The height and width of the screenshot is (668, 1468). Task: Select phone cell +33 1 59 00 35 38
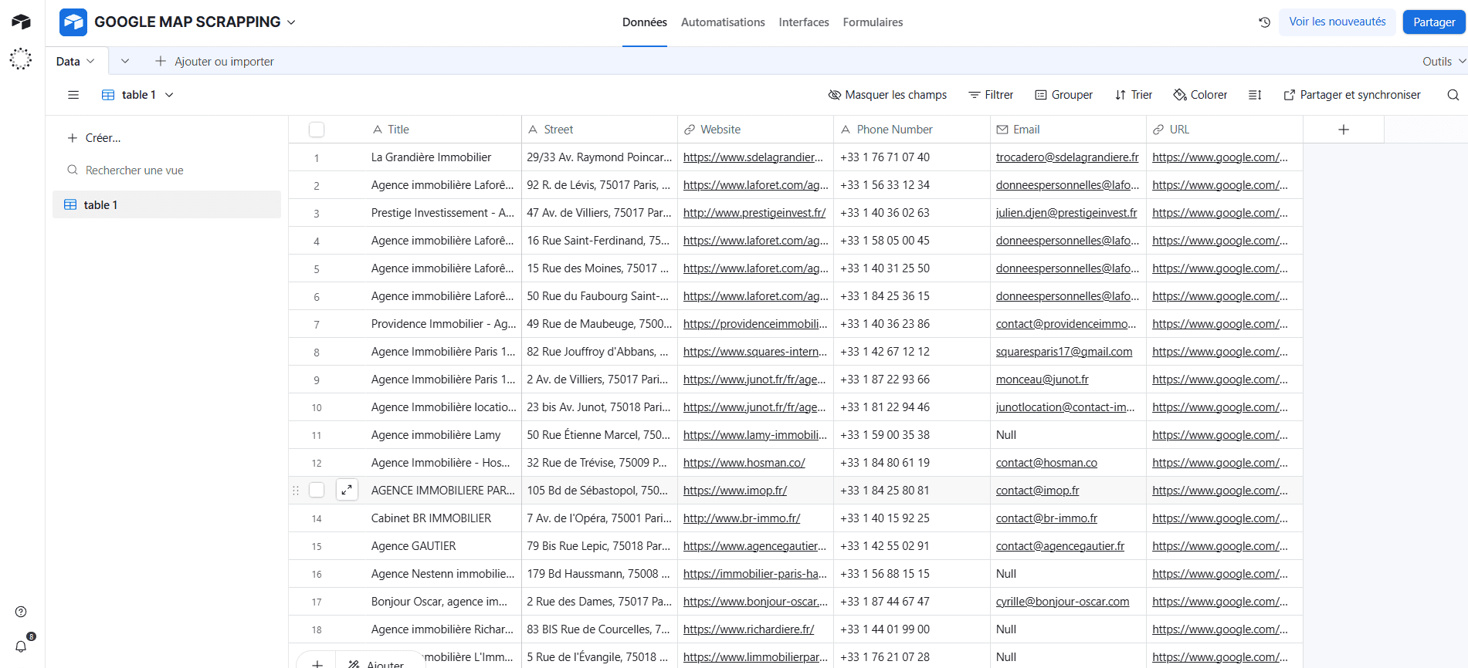[912, 435]
